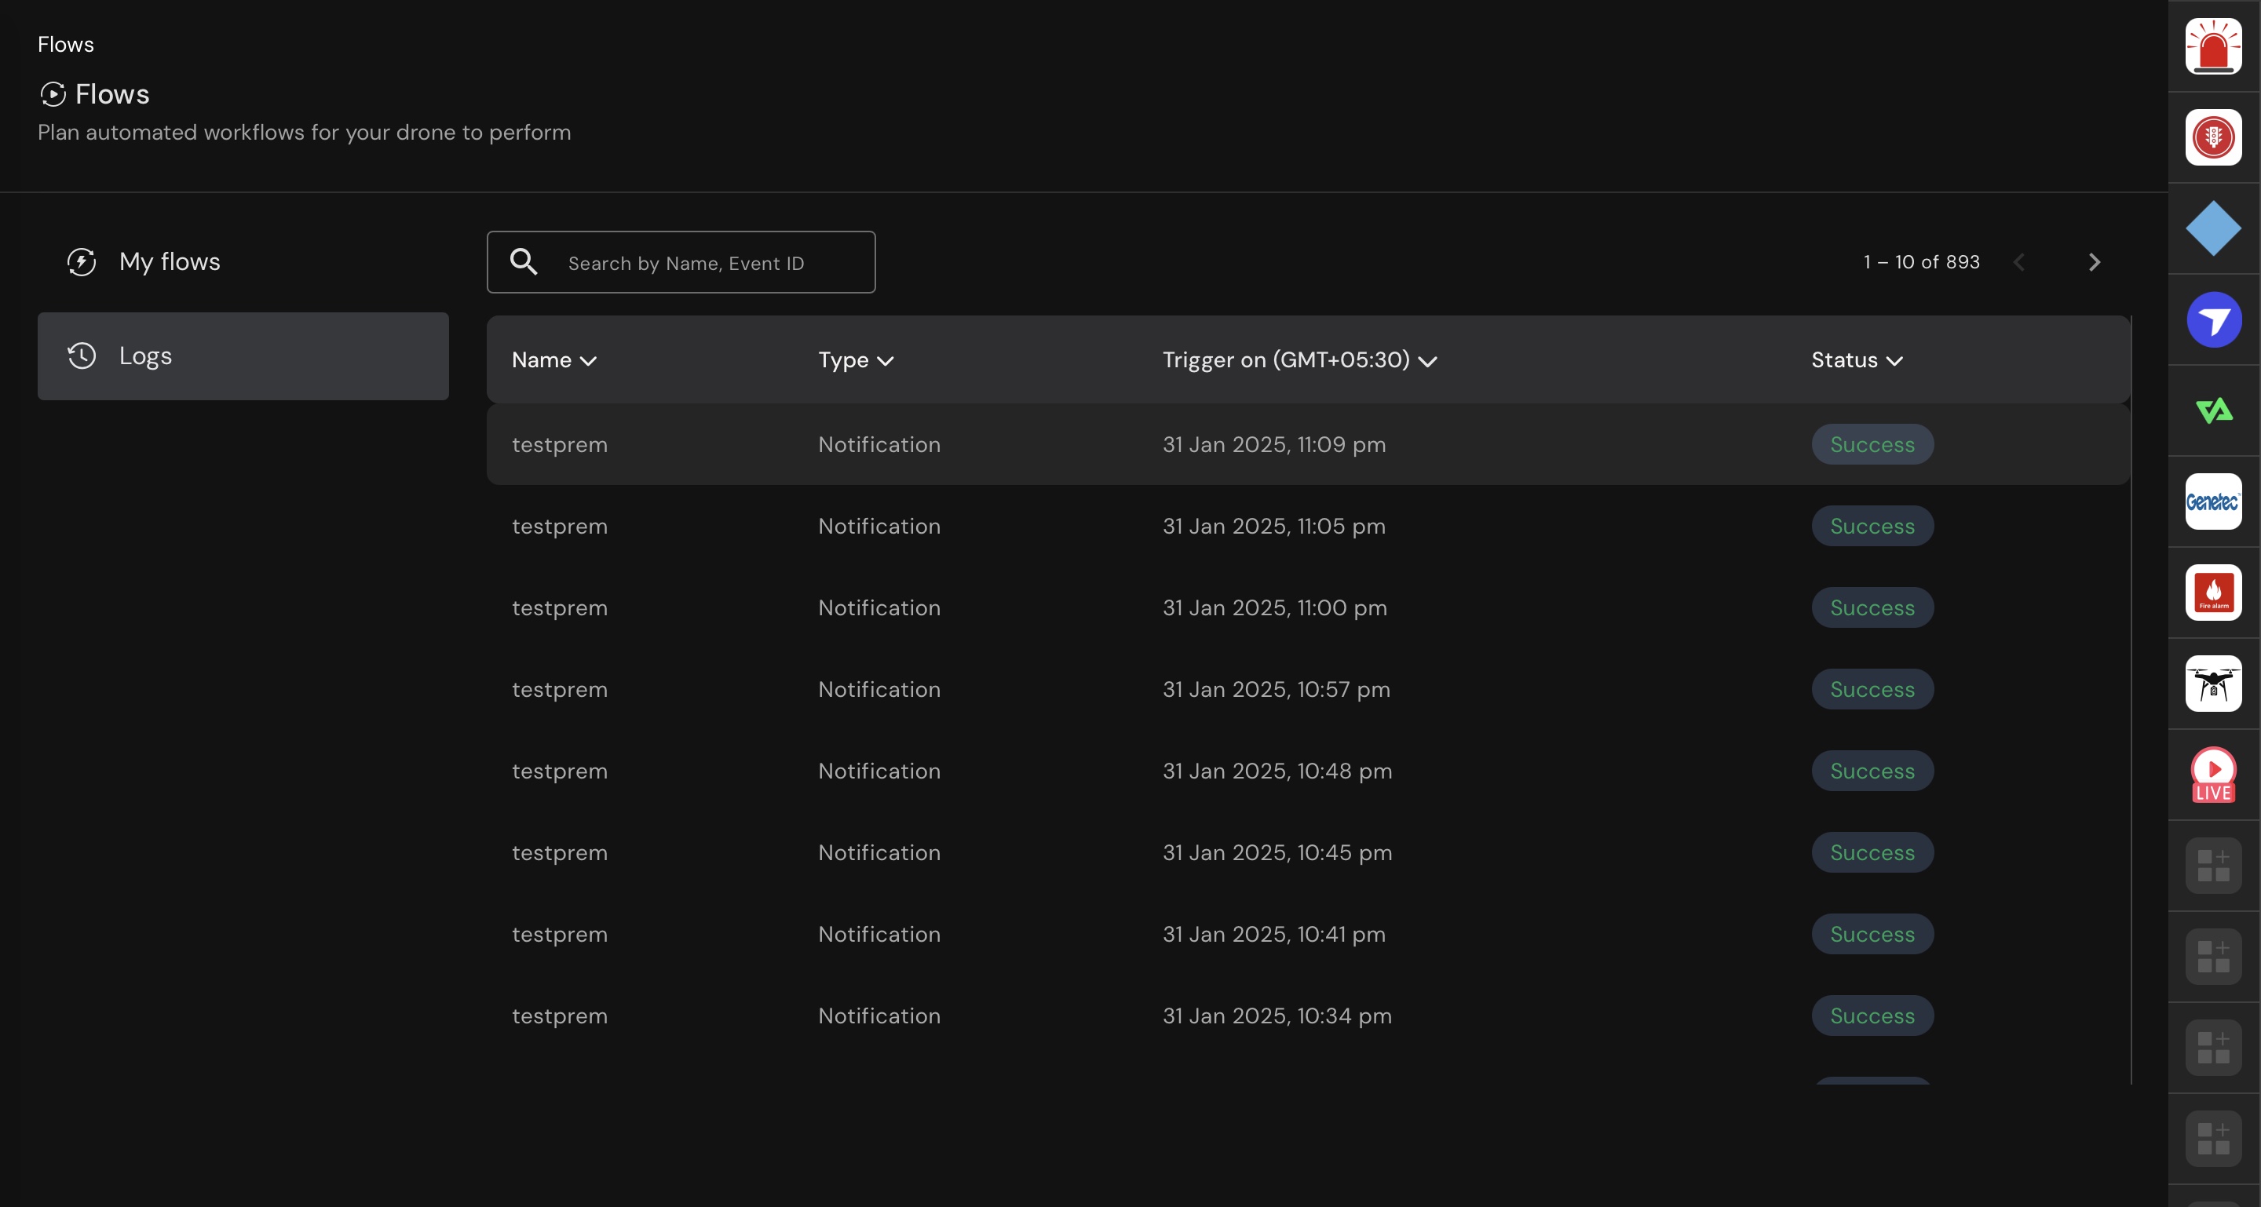
Task: Open the Type column filter dropdown
Action: pos(856,360)
